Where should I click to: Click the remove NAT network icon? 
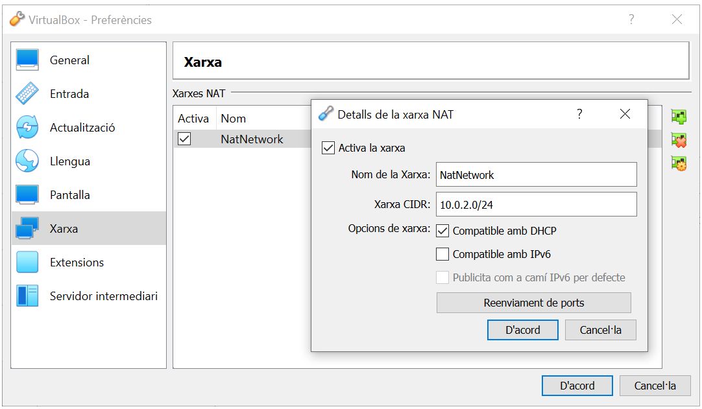(679, 140)
